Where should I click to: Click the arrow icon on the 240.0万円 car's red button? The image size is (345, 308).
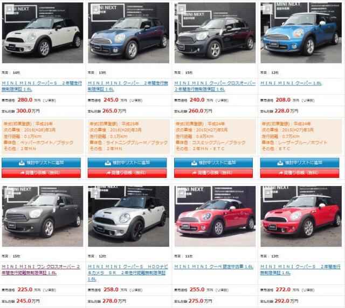pos(194,173)
